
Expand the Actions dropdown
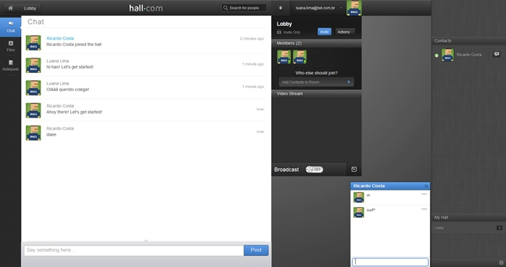tap(345, 32)
